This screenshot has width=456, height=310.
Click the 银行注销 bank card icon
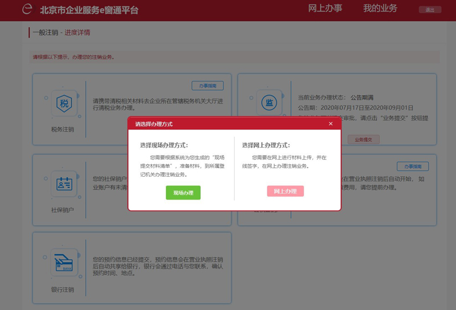tap(63, 264)
